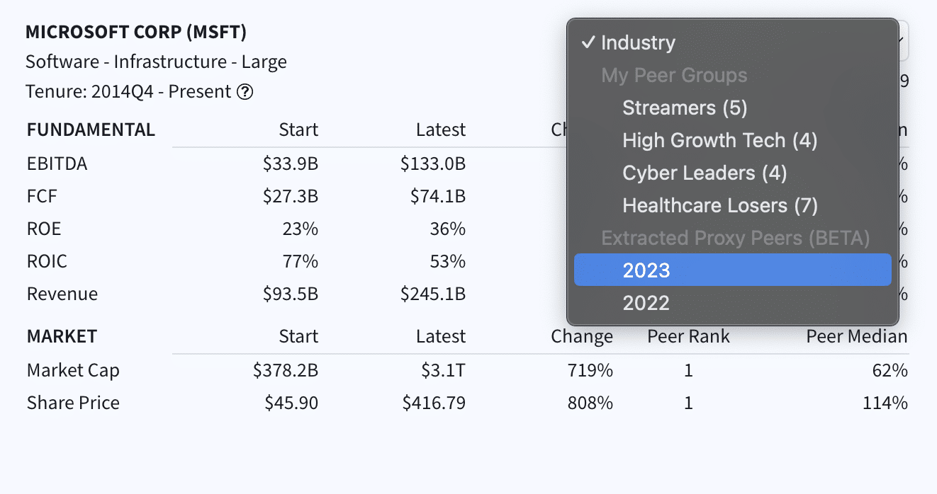Select the ROE metric row label
937x494 pixels.
[44, 229]
